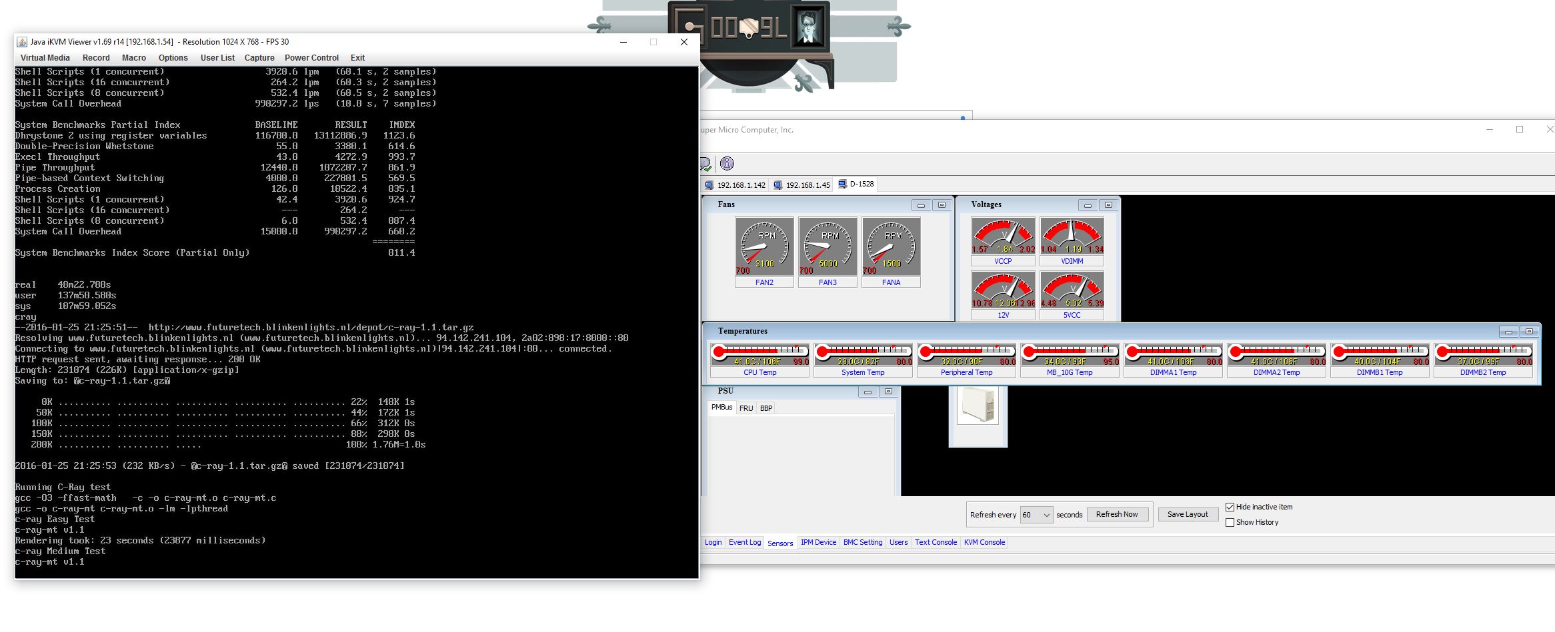Click the speech bubble checkmark toolbar icon
Image resolution: width=1555 pixels, height=632 pixels.
pyautogui.click(x=705, y=164)
